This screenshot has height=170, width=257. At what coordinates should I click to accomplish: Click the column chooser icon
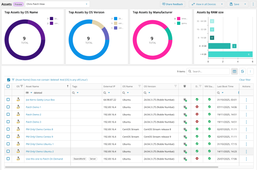pos(235,71)
